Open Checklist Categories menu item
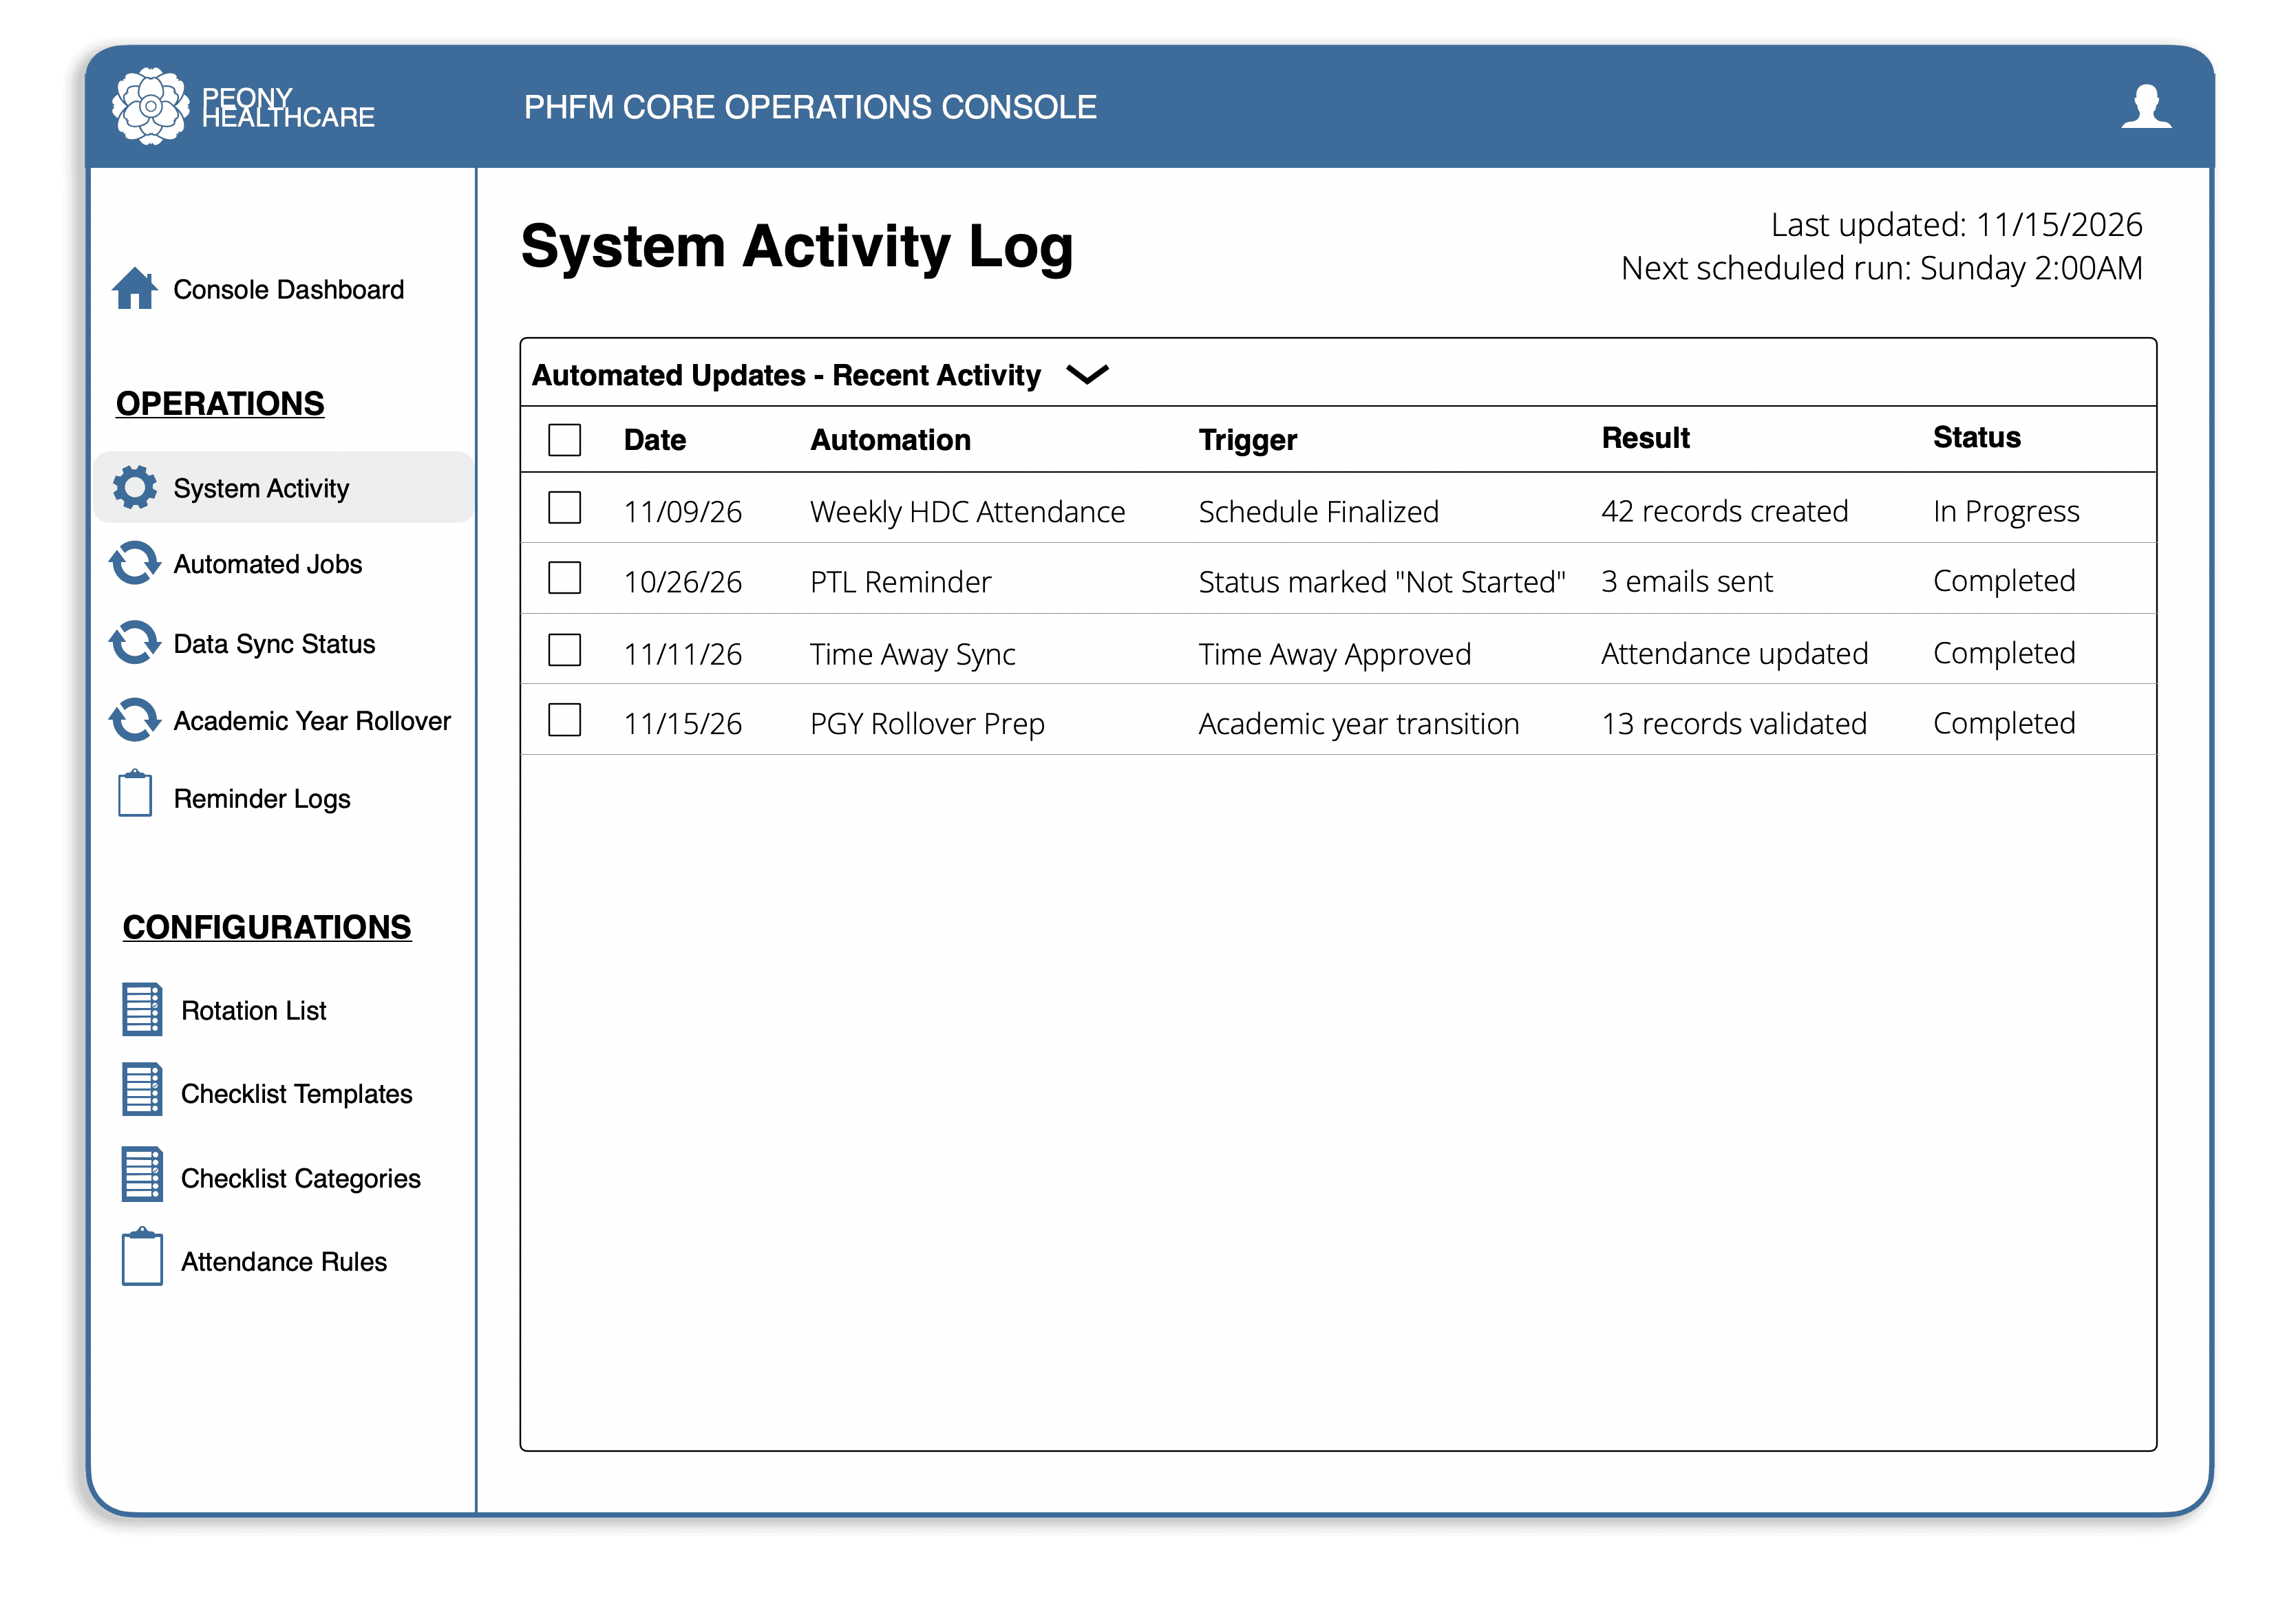The image size is (2296, 1599). [300, 1178]
